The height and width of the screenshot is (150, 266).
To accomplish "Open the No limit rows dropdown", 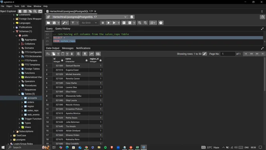I will [89, 23].
